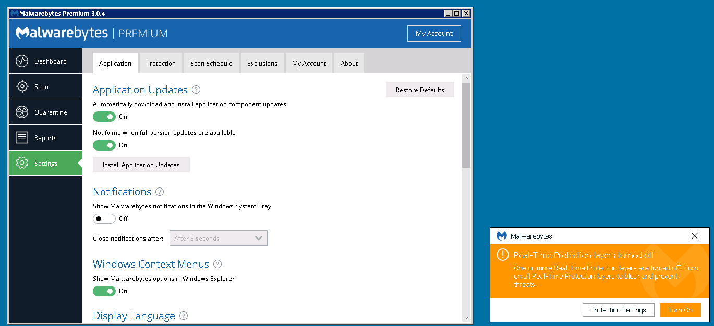The width and height of the screenshot is (714, 326).
Task: Open help icon beside Application Updates
Action: [x=196, y=90]
